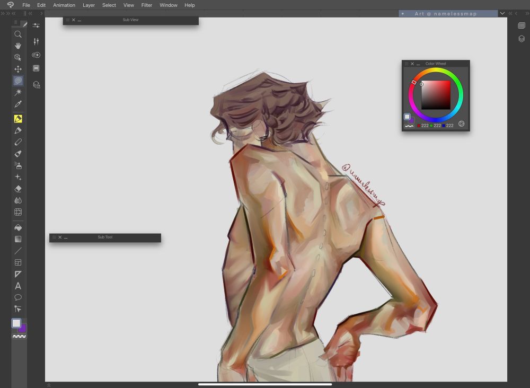Select the yellow highlighted Pen tool
The image size is (530, 388).
18,119
